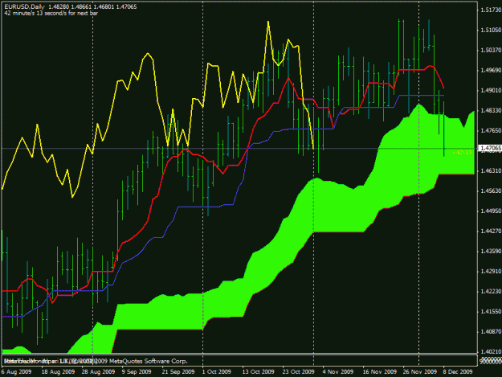502x377 pixels.
Task: Click price scale value 1.41550
Action: [x=491, y=312]
